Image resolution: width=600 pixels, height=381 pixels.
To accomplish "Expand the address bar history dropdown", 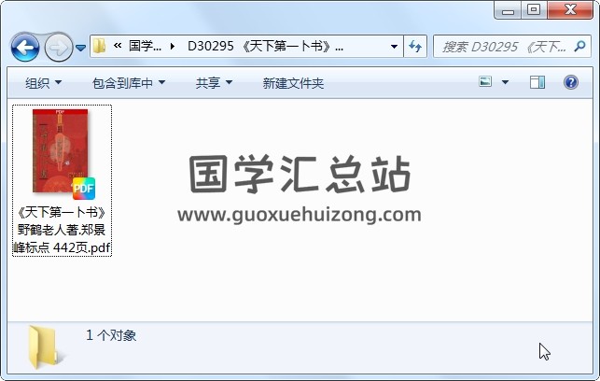I will 394,47.
